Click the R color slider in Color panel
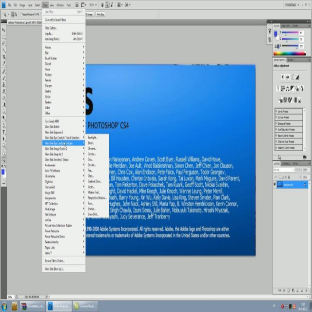The width and height of the screenshot is (312, 312). click(290, 33)
